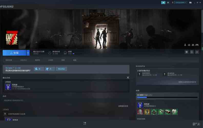The height and width of the screenshot is (128, 203).
Task: Open the third tab in the game links row
Action: (x=37, y=60)
